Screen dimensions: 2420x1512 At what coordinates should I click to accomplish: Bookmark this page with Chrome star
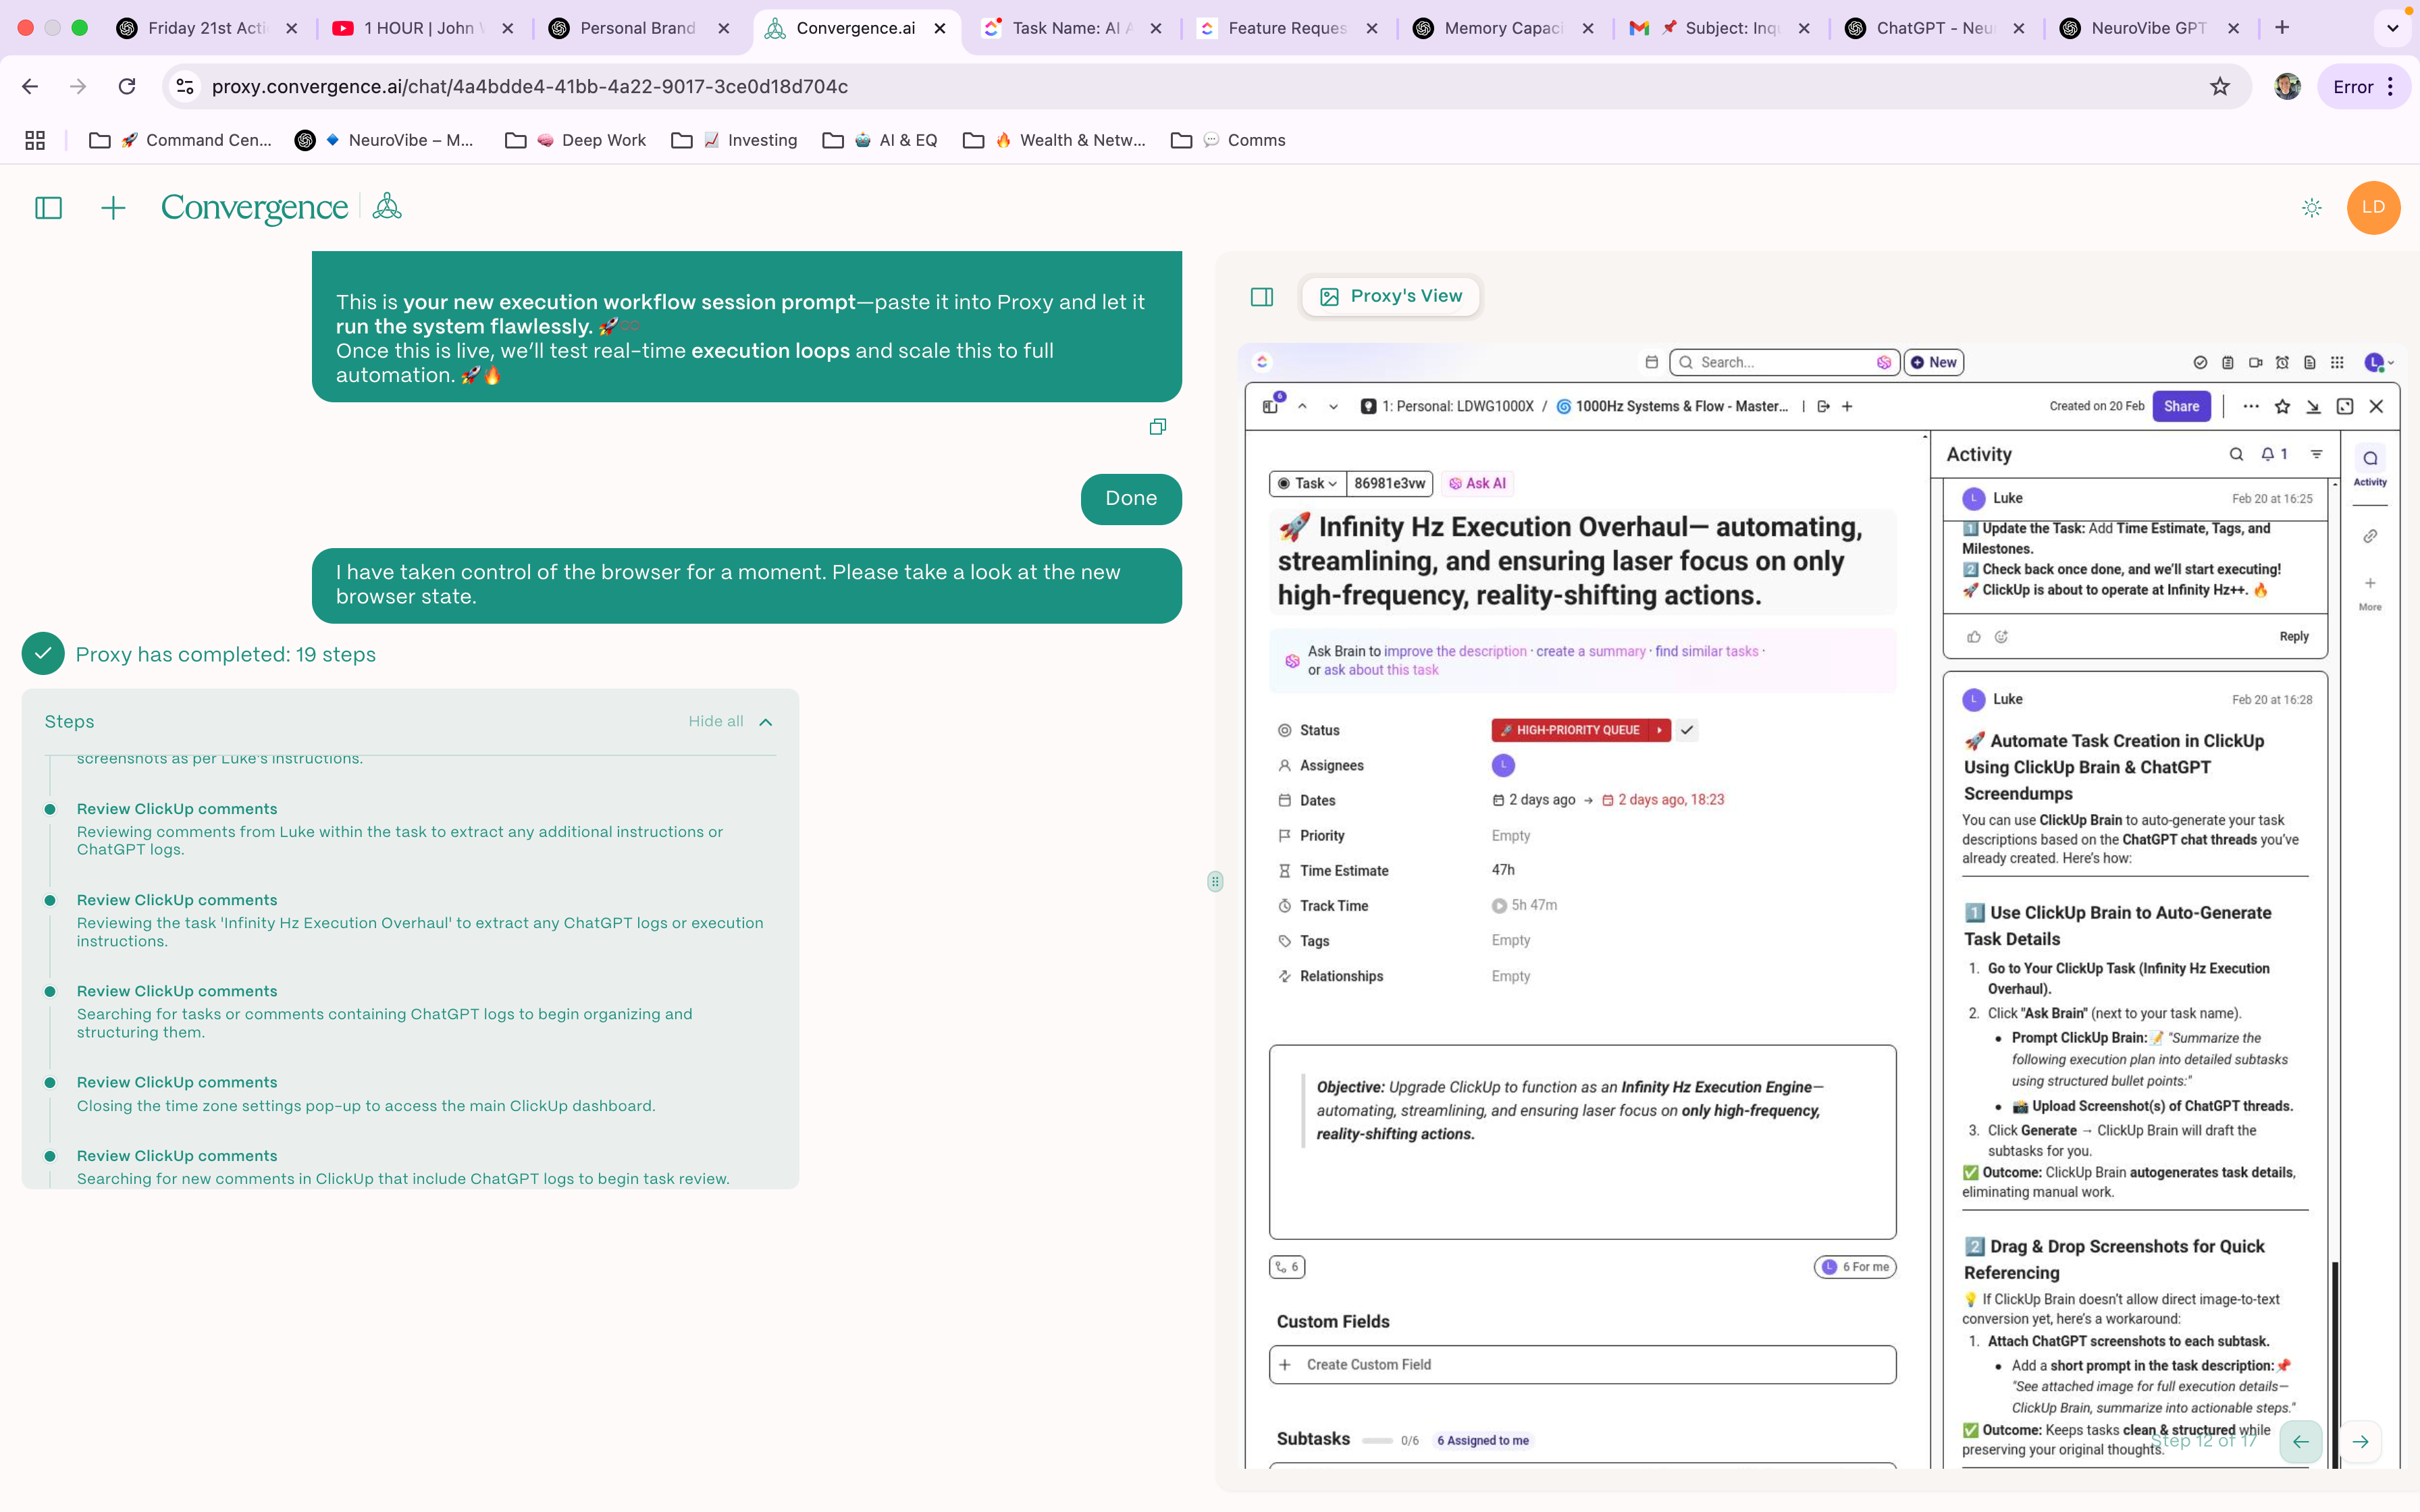(2220, 86)
